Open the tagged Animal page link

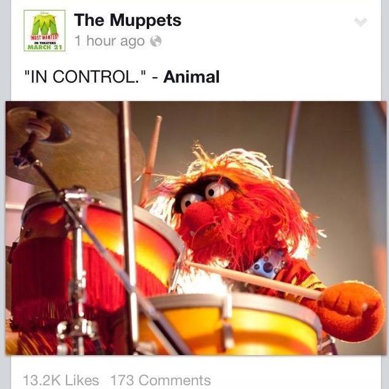click(191, 76)
